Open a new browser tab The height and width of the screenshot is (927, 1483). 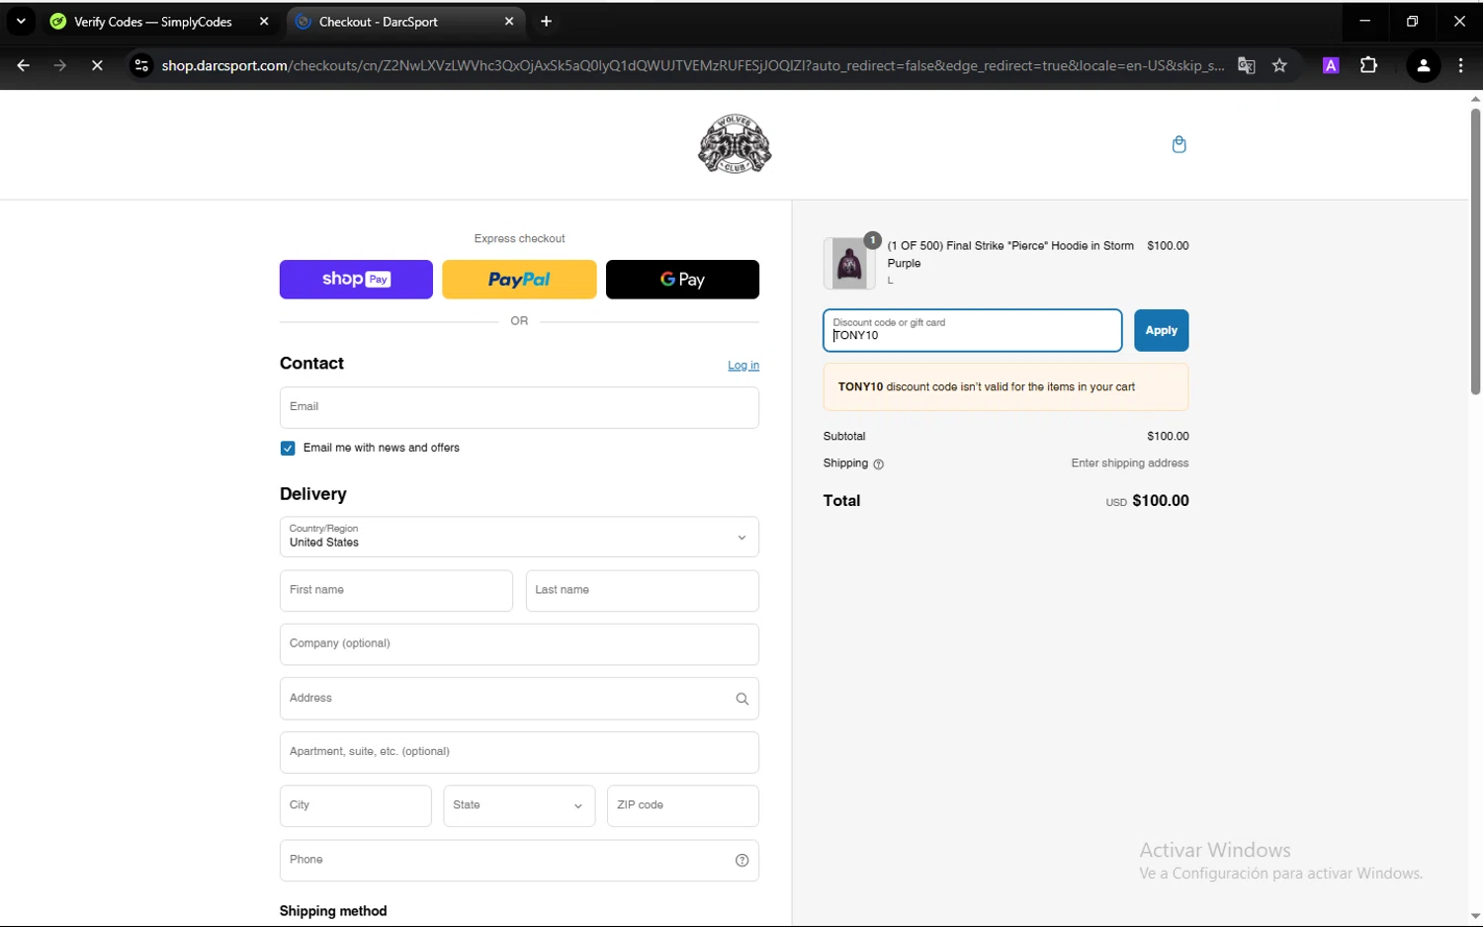click(546, 22)
